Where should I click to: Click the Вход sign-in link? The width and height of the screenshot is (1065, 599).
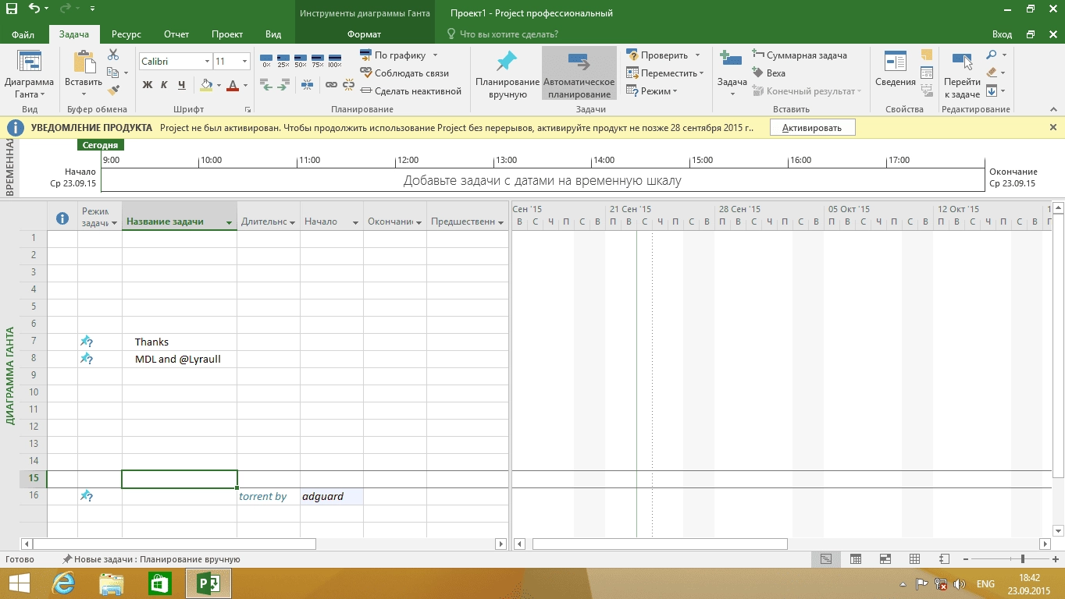(1002, 34)
